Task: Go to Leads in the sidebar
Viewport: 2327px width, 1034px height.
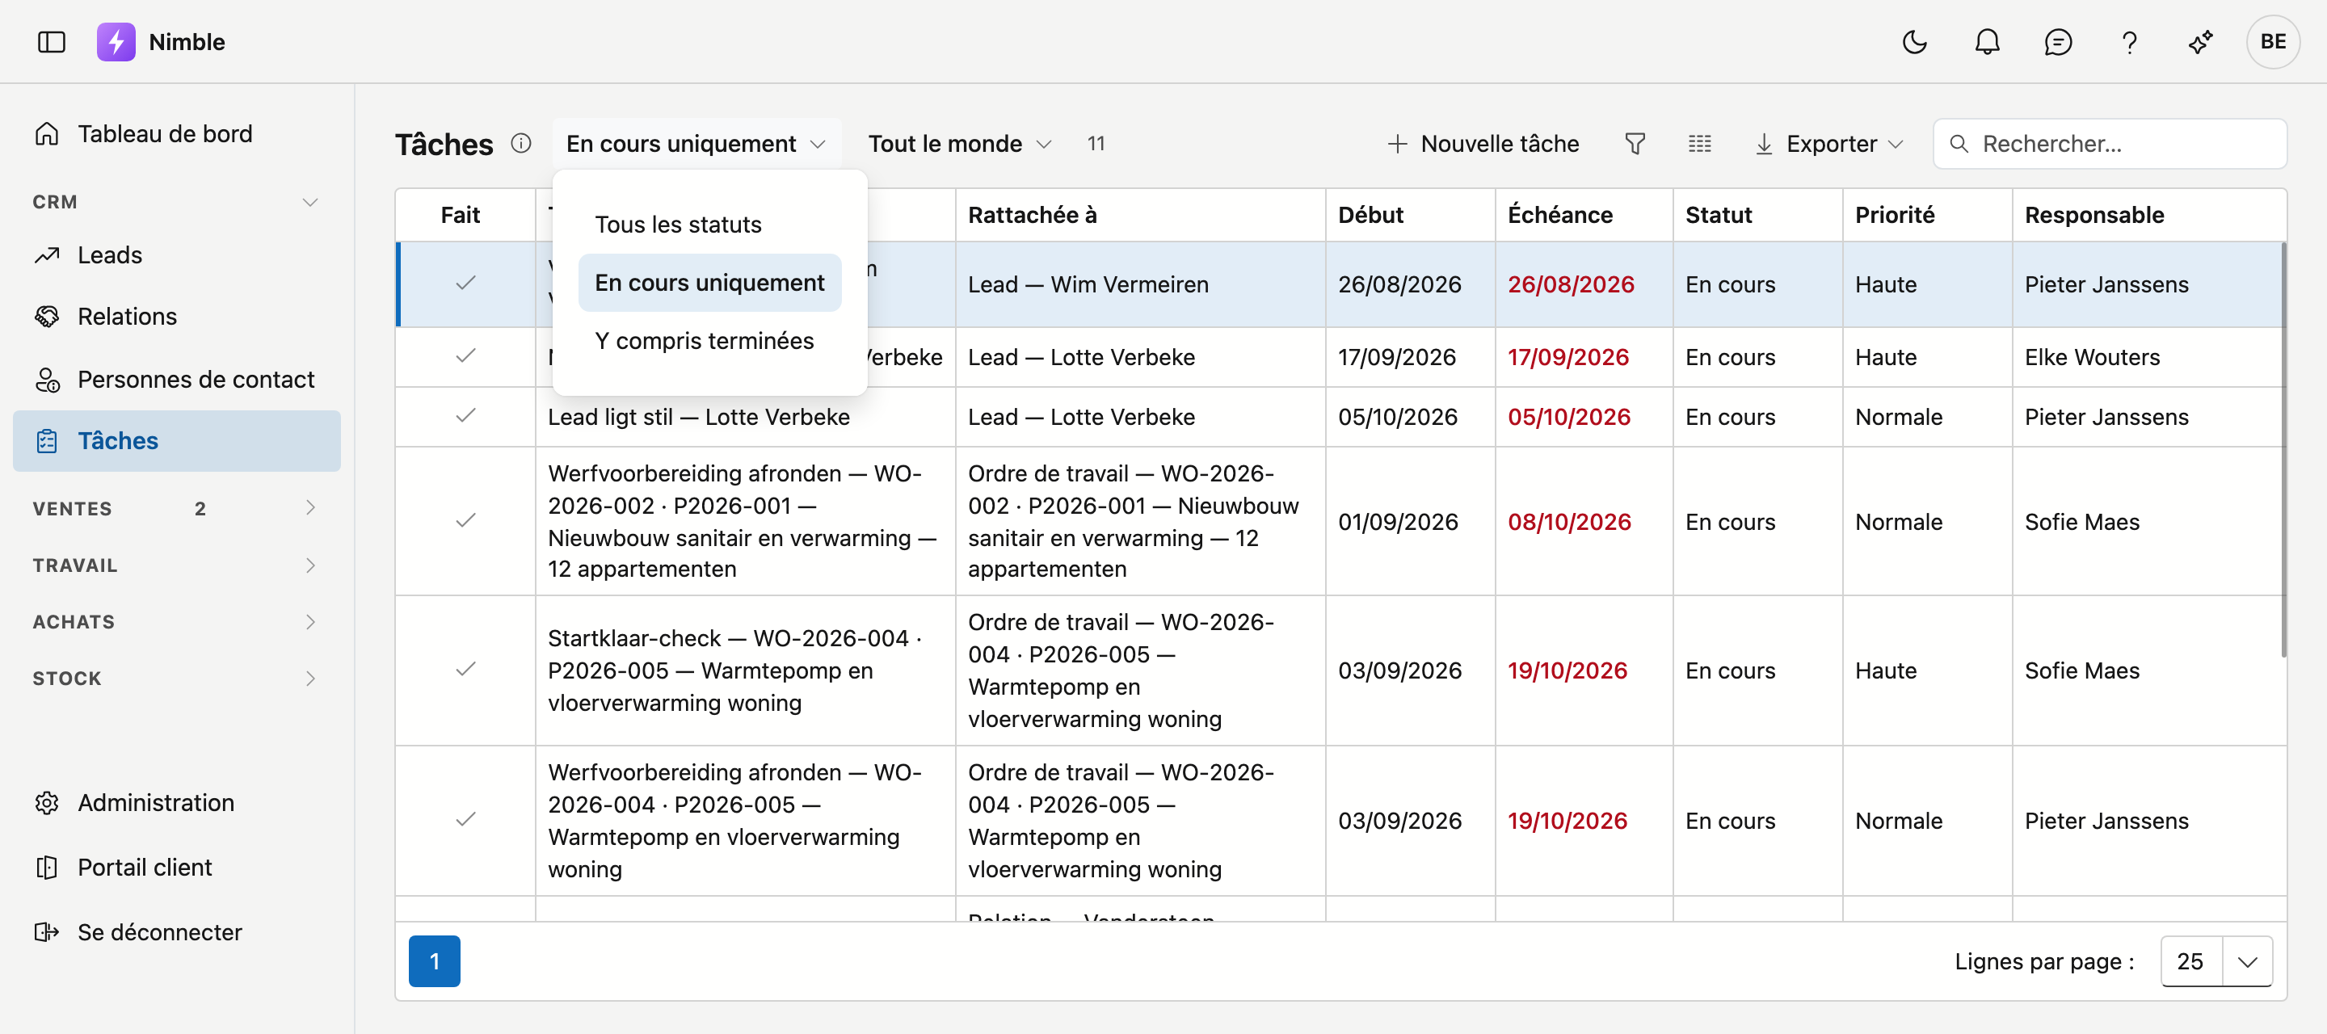Action: coord(176,255)
